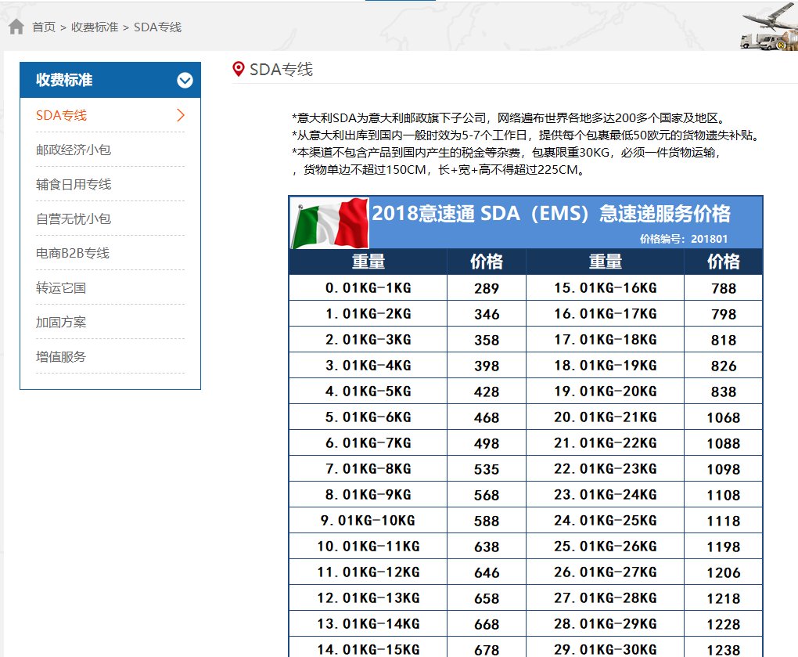Click the arrow next to SDA专线
The image size is (798, 657).
coord(181,115)
